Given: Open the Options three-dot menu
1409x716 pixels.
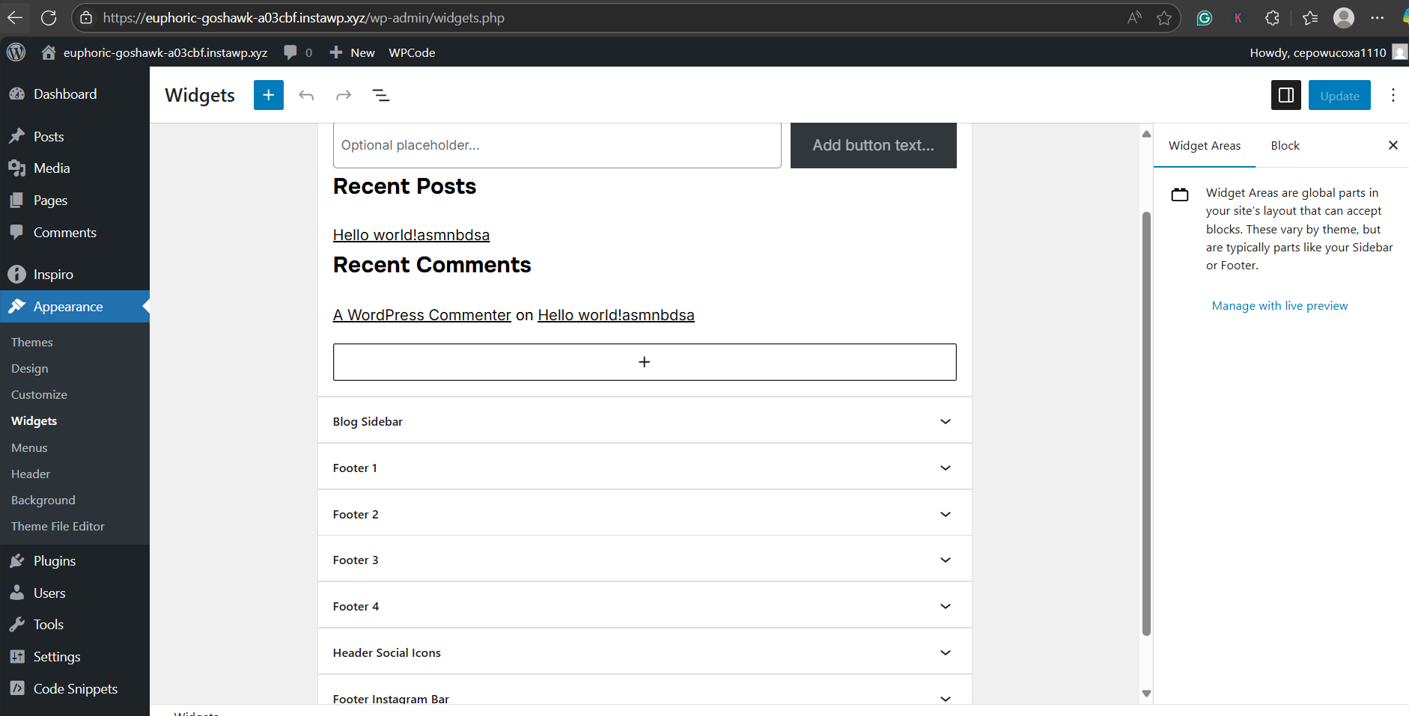Looking at the screenshot, I should point(1393,95).
